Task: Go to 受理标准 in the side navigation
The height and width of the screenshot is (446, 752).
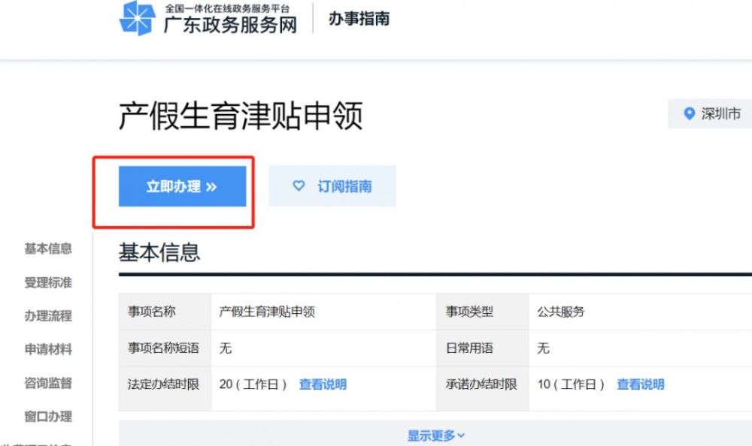Action: 48,282
